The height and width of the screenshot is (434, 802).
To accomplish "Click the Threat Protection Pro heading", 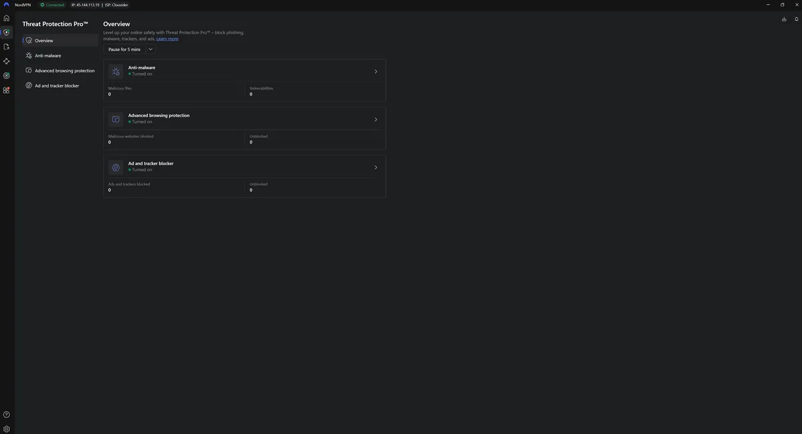I will (x=55, y=24).
